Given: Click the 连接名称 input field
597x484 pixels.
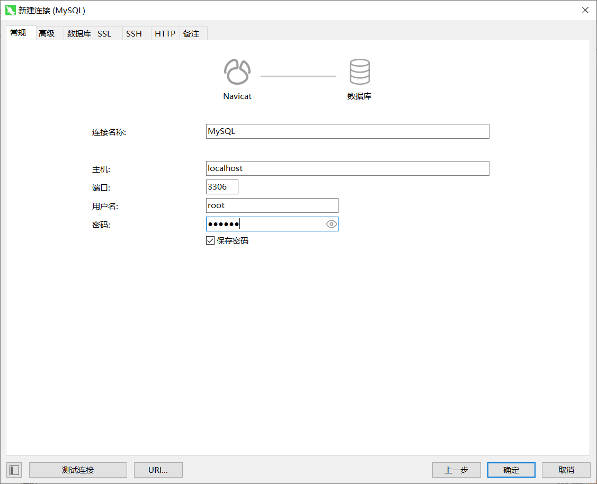Looking at the screenshot, I should [x=347, y=131].
